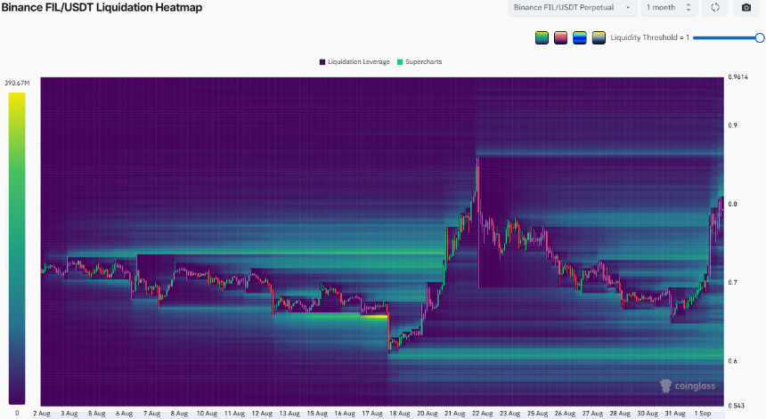Click the 390.67M color scale maximum label
766x419 pixels.
click(17, 84)
